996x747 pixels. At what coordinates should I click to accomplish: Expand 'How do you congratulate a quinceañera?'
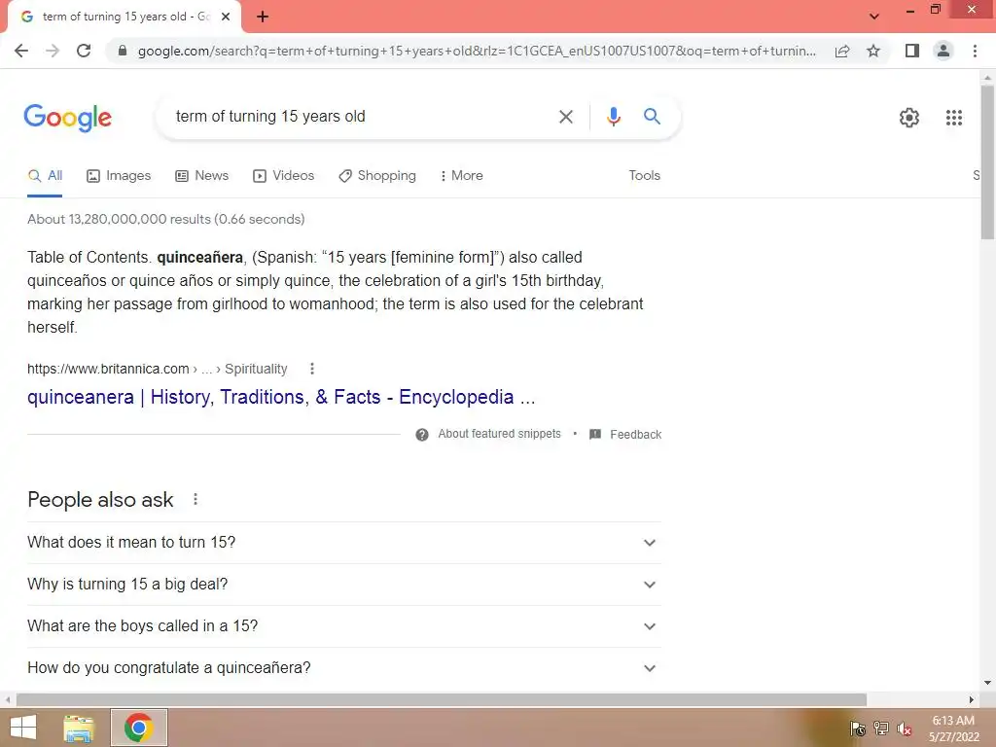344,668
